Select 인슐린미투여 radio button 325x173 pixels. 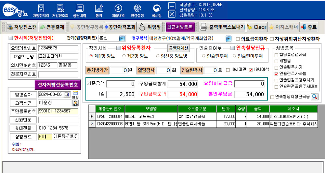(x=234, y=56)
